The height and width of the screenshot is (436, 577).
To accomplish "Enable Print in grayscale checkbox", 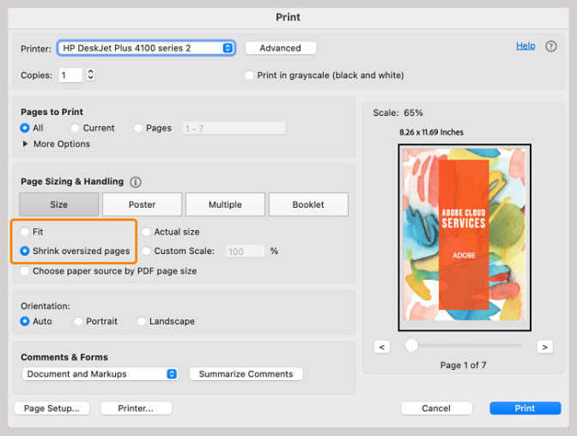I will (250, 76).
